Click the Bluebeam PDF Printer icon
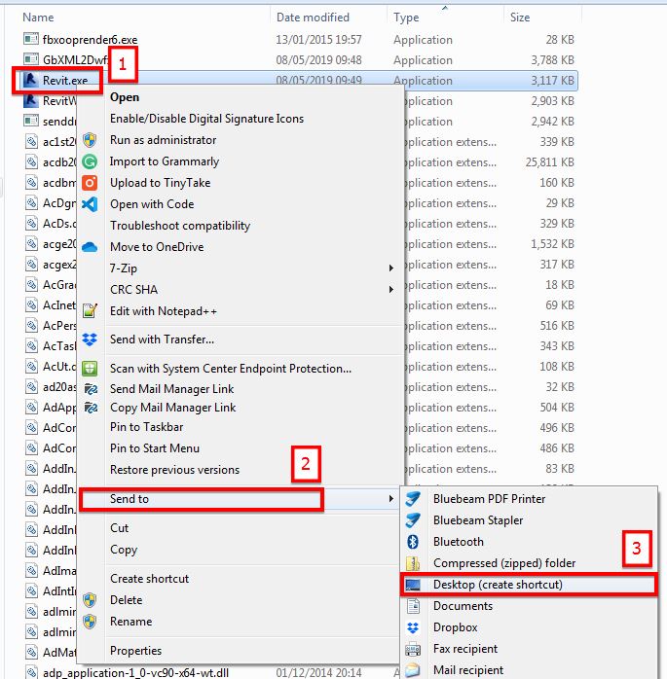The image size is (667, 679). 413,499
